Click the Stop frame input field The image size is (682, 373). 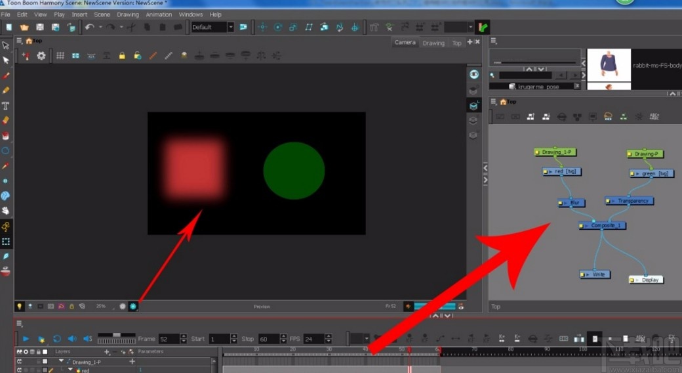[268, 339]
